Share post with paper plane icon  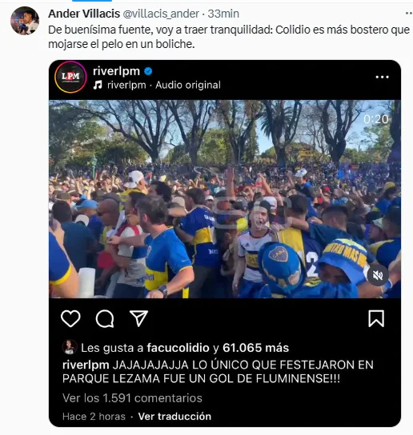tap(138, 318)
